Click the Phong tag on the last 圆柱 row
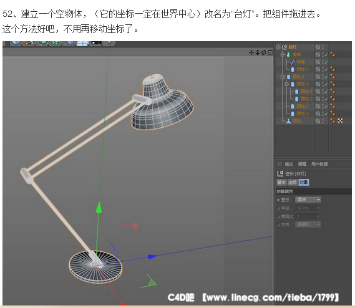The image size is (355, 308). point(333,120)
